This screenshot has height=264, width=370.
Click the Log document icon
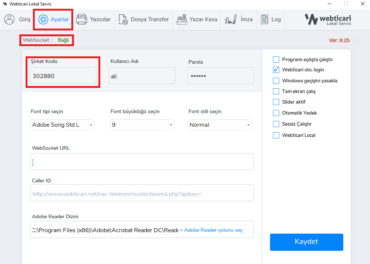click(264, 19)
